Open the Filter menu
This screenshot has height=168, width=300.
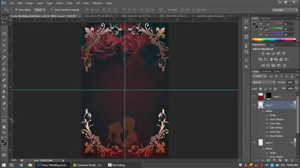pos(70,3)
